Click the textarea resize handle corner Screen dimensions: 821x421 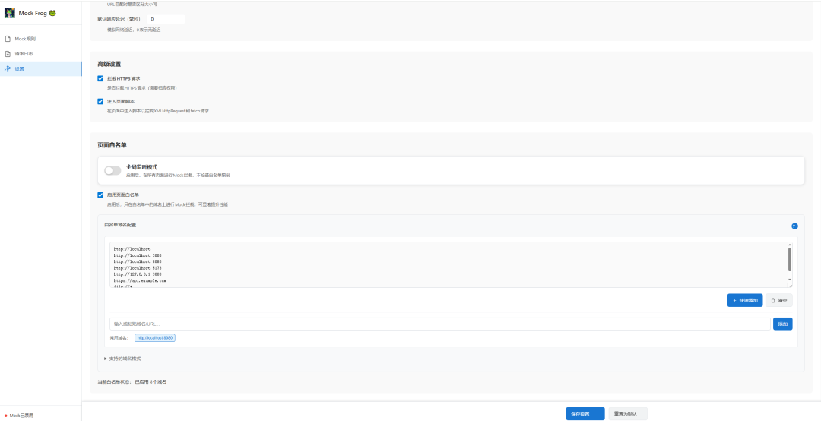[x=791, y=286]
